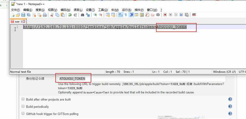Click 'length : 70' in the status bar

coord(113,72)
